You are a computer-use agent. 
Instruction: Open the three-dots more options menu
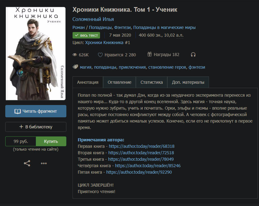[44, 164]
